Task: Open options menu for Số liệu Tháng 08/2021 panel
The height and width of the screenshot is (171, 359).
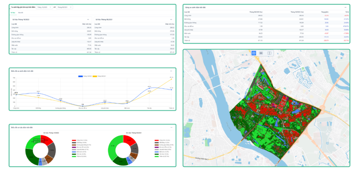Action: (x=171, y=19)
